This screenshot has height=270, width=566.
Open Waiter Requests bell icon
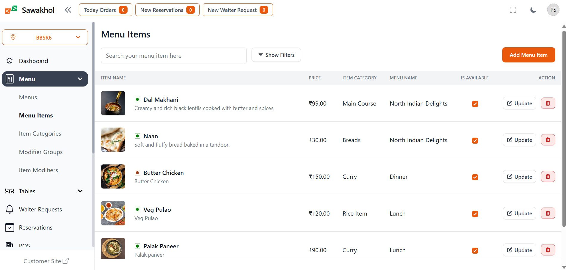pos(10,209)
